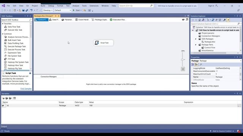This screenshot has height=136, width=243.
Task: Click zoom-to-fit icon on design canvas
Action: (x=183, y=69)
